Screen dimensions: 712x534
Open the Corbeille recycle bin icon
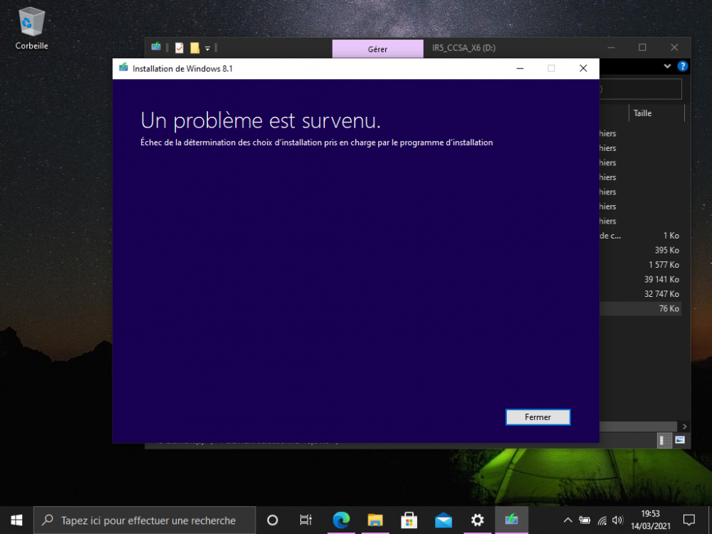click(31, 28)
